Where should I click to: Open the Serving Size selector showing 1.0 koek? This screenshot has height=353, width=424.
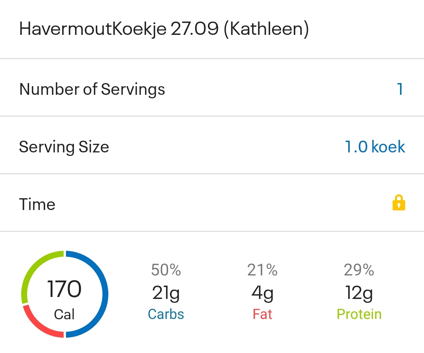[375, 147]
